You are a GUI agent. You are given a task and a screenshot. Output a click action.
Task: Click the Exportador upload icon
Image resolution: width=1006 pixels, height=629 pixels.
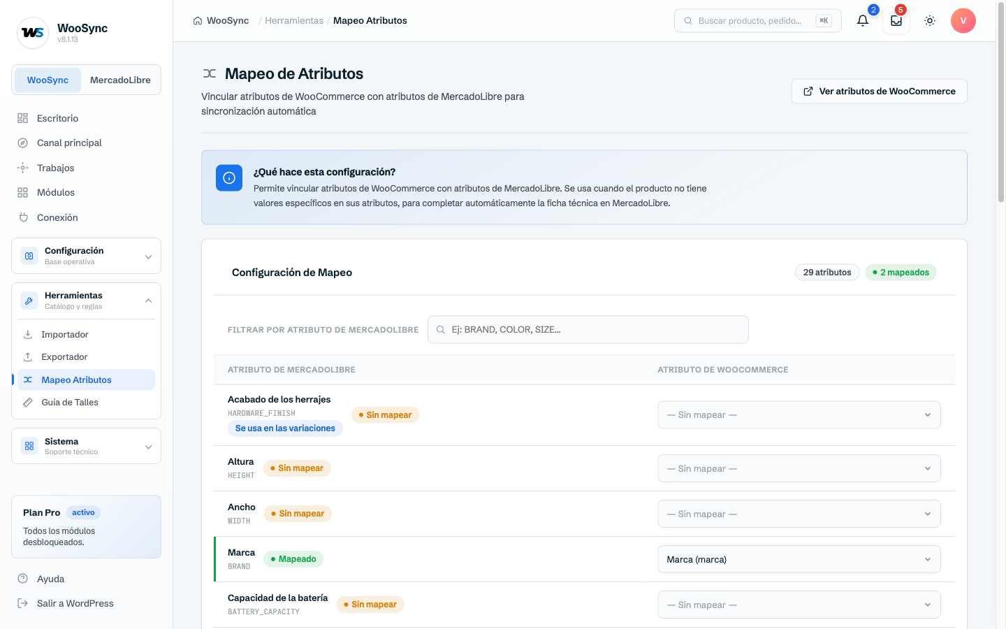coord(28,357)
